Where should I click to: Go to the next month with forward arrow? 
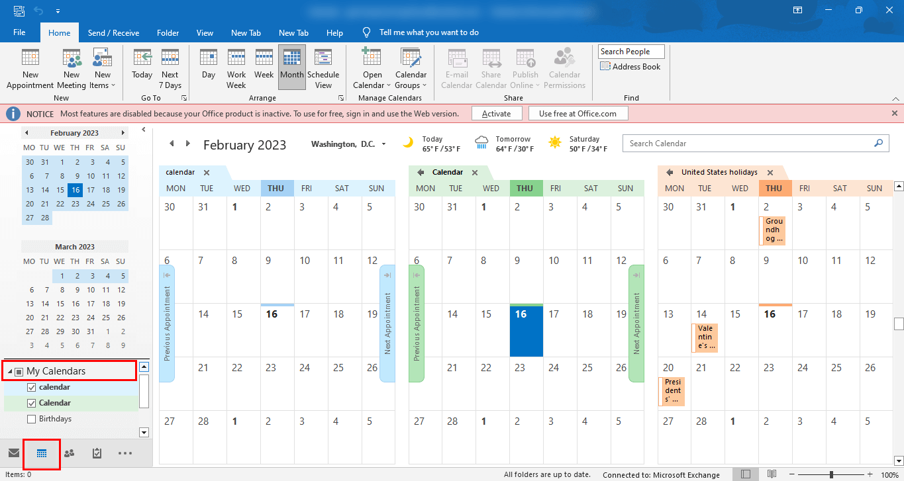coord(188,144)
